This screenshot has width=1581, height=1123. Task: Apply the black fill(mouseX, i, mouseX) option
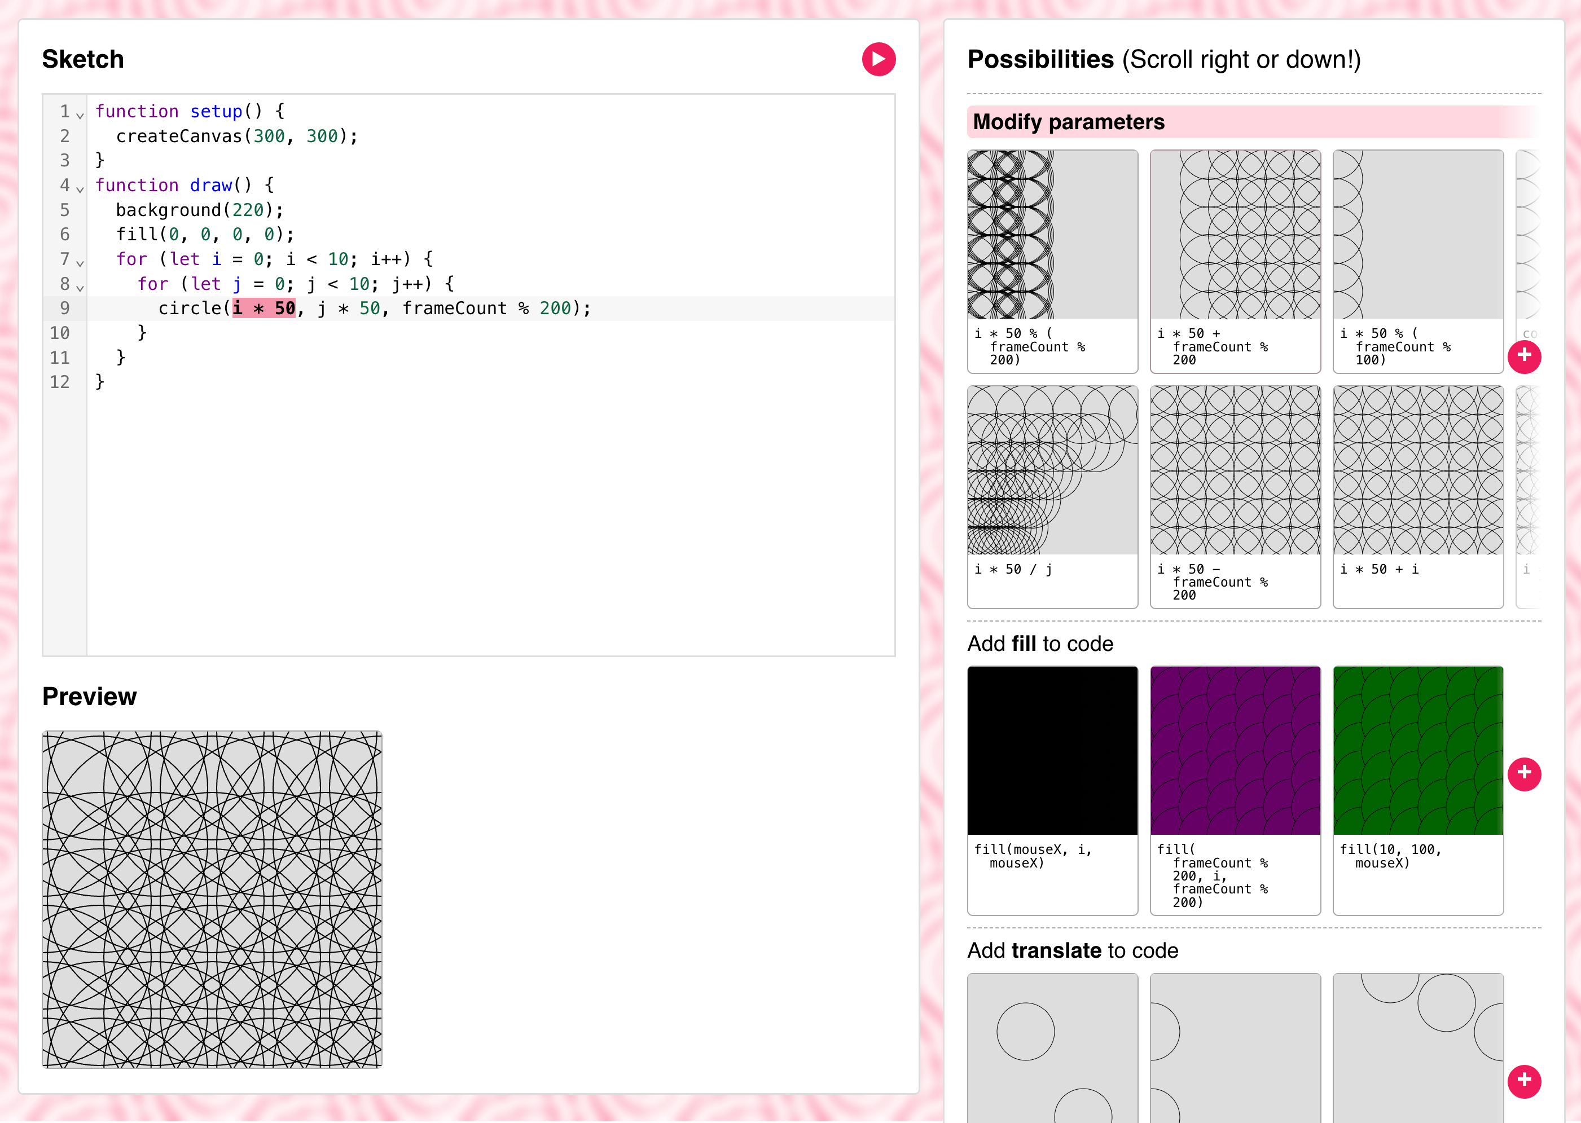(1052, 790)
